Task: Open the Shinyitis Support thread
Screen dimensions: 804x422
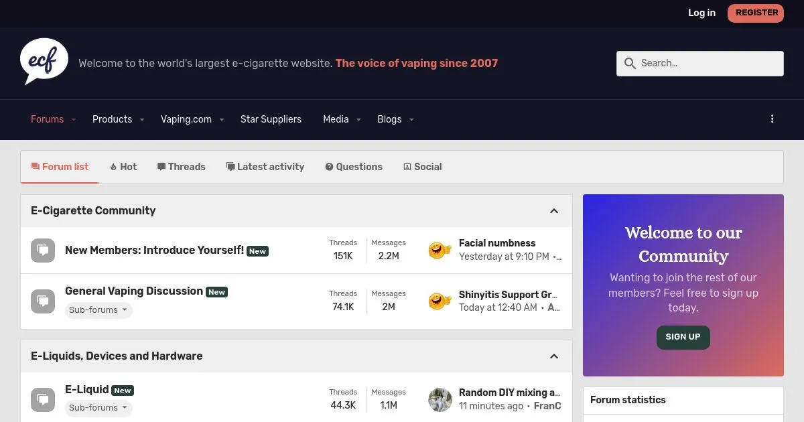Action: [509, 295]
